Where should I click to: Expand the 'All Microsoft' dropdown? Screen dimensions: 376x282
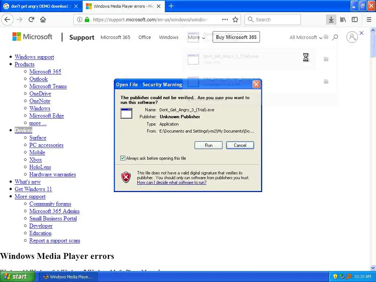pos(306,37)
